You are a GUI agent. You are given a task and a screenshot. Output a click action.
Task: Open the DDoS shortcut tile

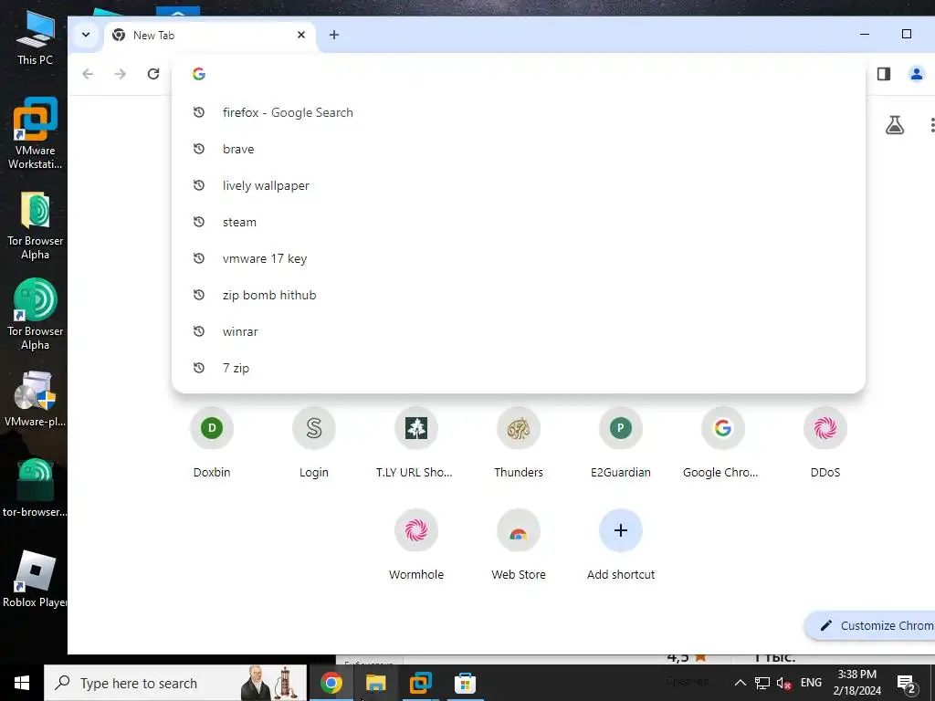pos(825,443)
